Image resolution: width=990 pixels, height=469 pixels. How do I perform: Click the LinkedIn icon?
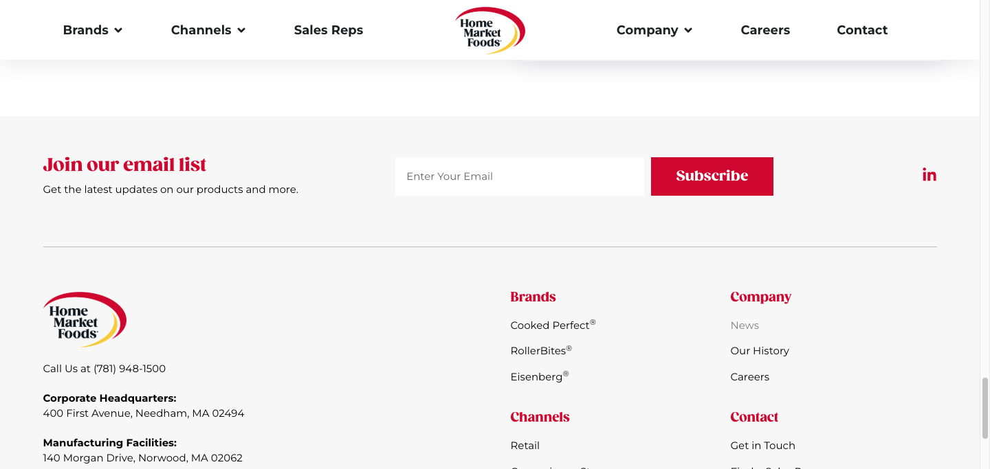click(929, 175)
